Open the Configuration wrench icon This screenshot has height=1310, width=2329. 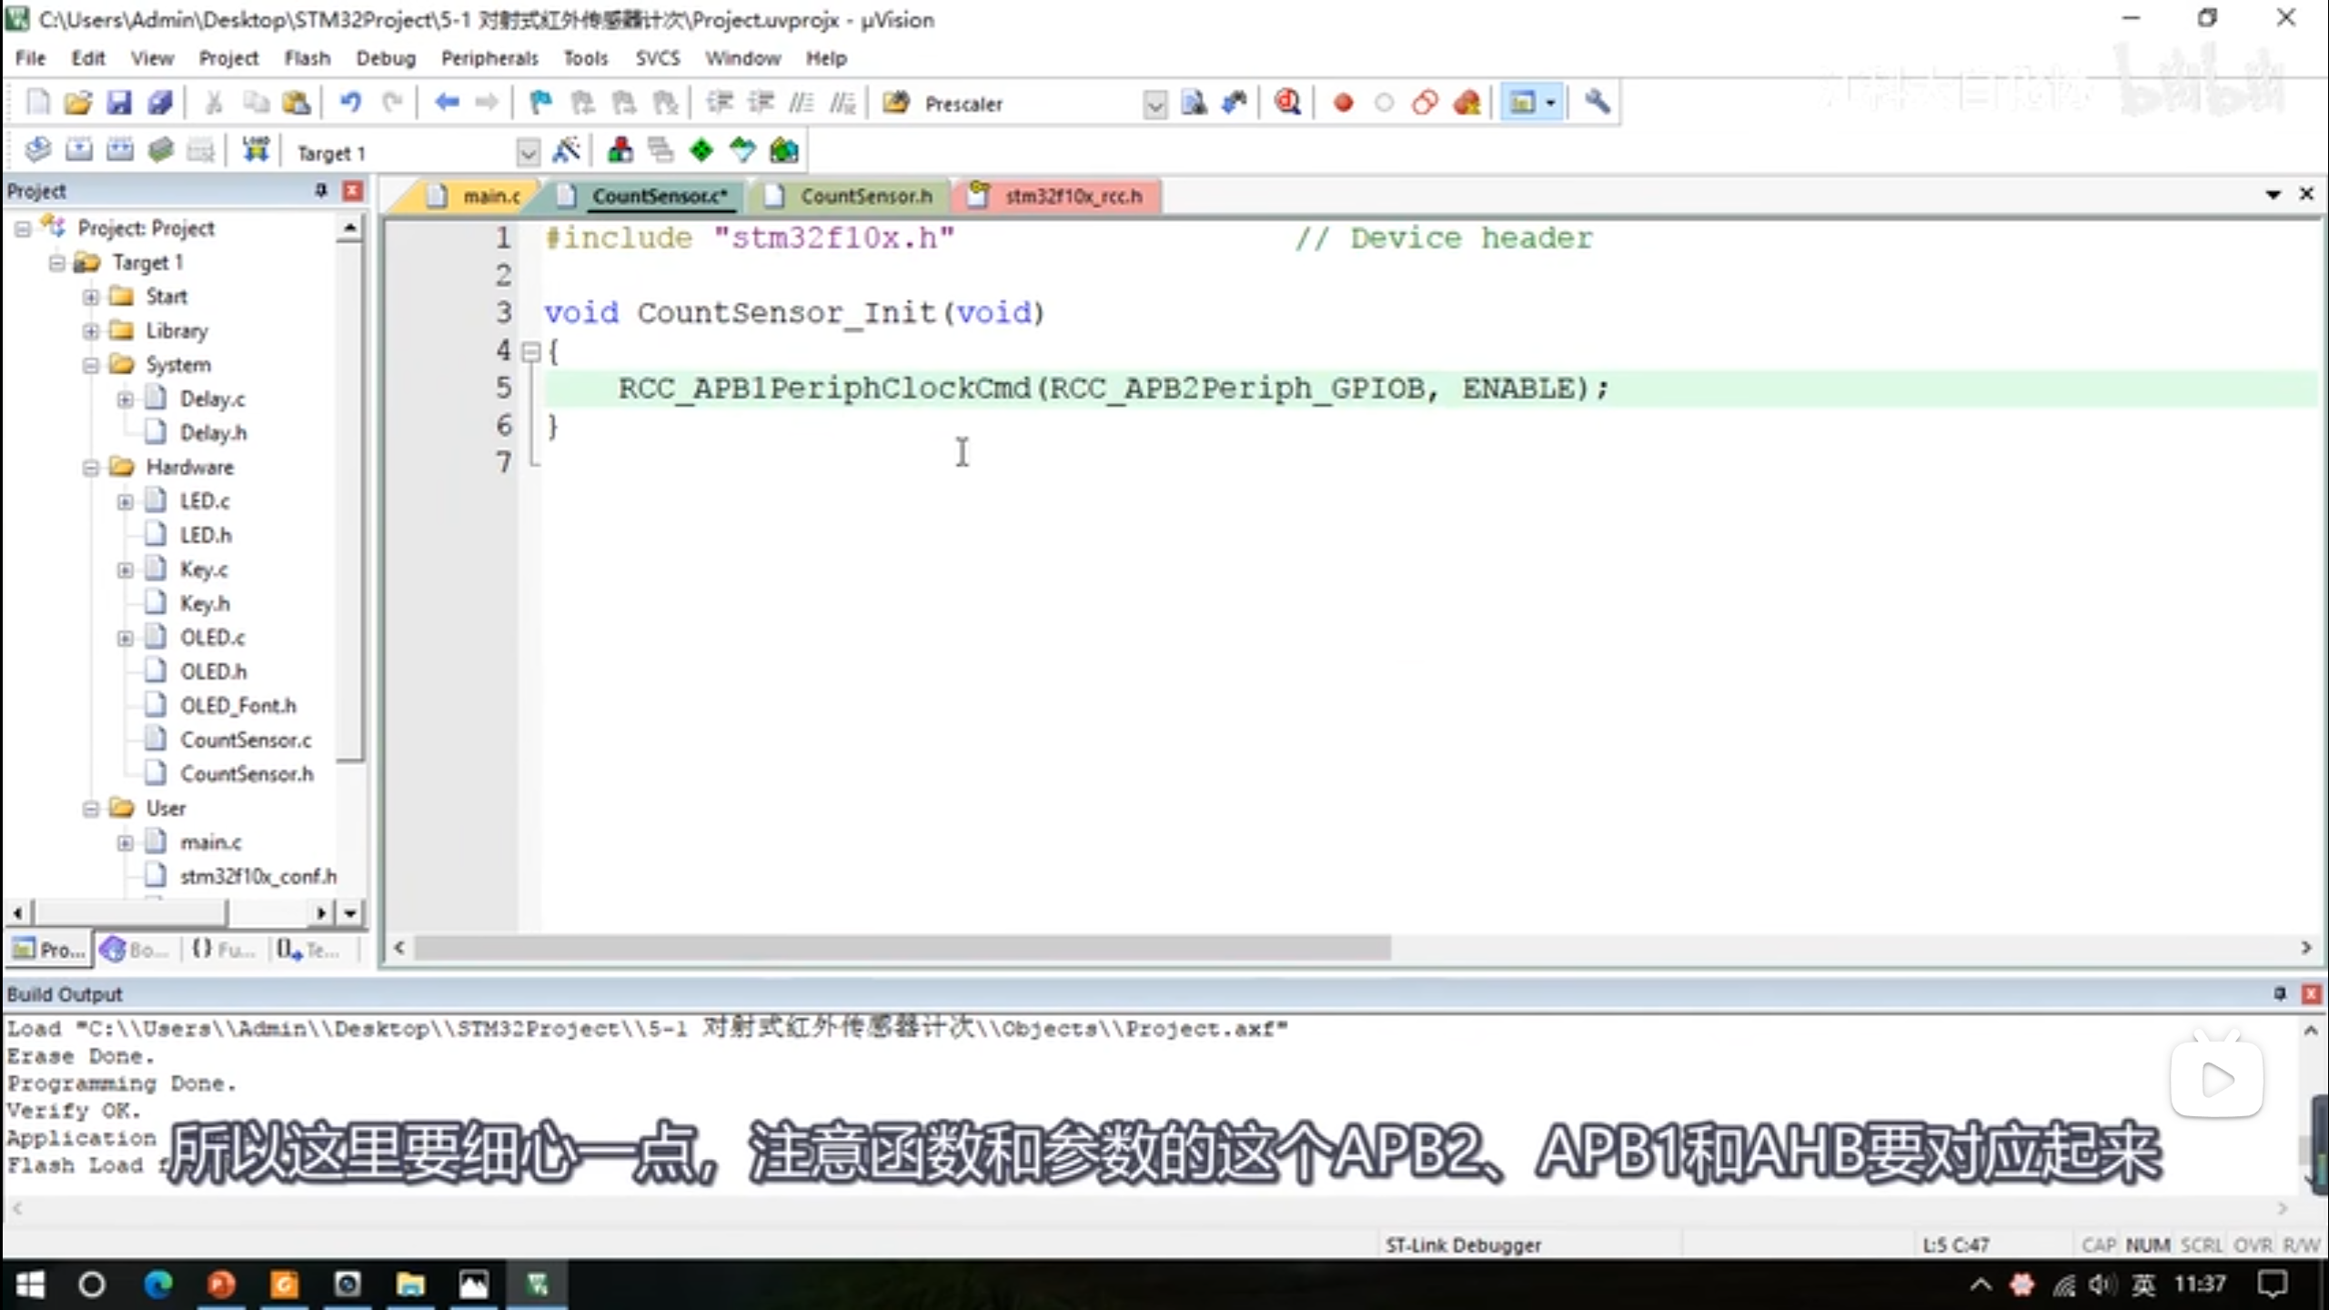(1597, 103)
